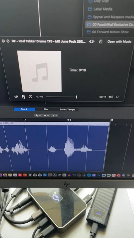Skip forward 15 seconds in the preview
Screen dimensions: 134x238
[x=30, y=96]
